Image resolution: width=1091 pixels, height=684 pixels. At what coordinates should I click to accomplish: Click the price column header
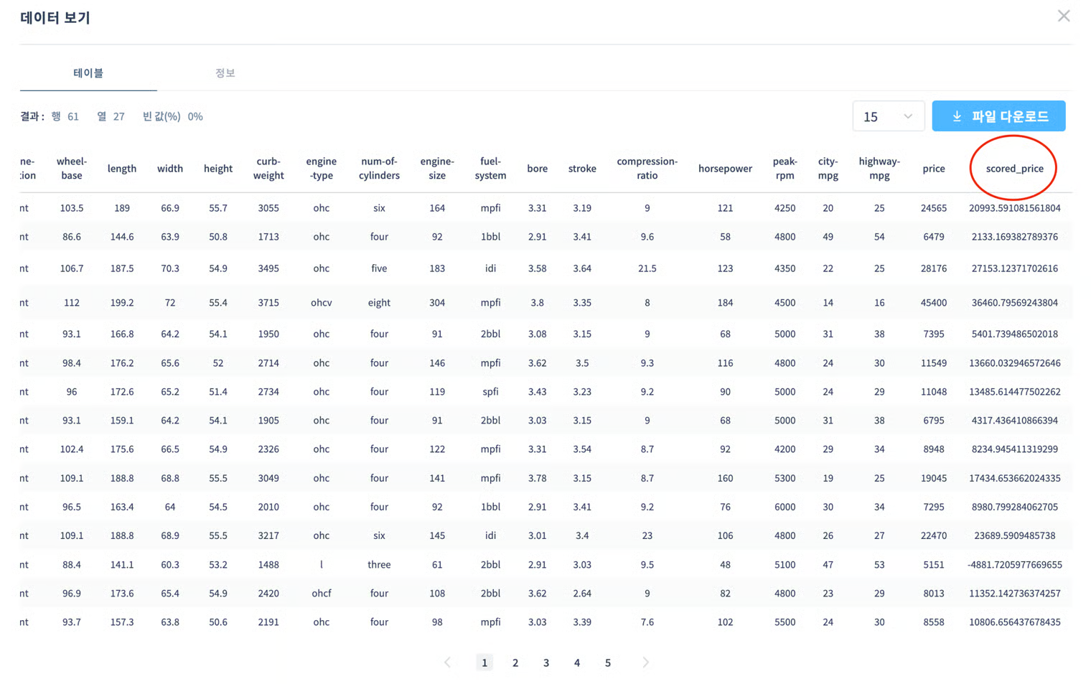click(x=933, y=169)
